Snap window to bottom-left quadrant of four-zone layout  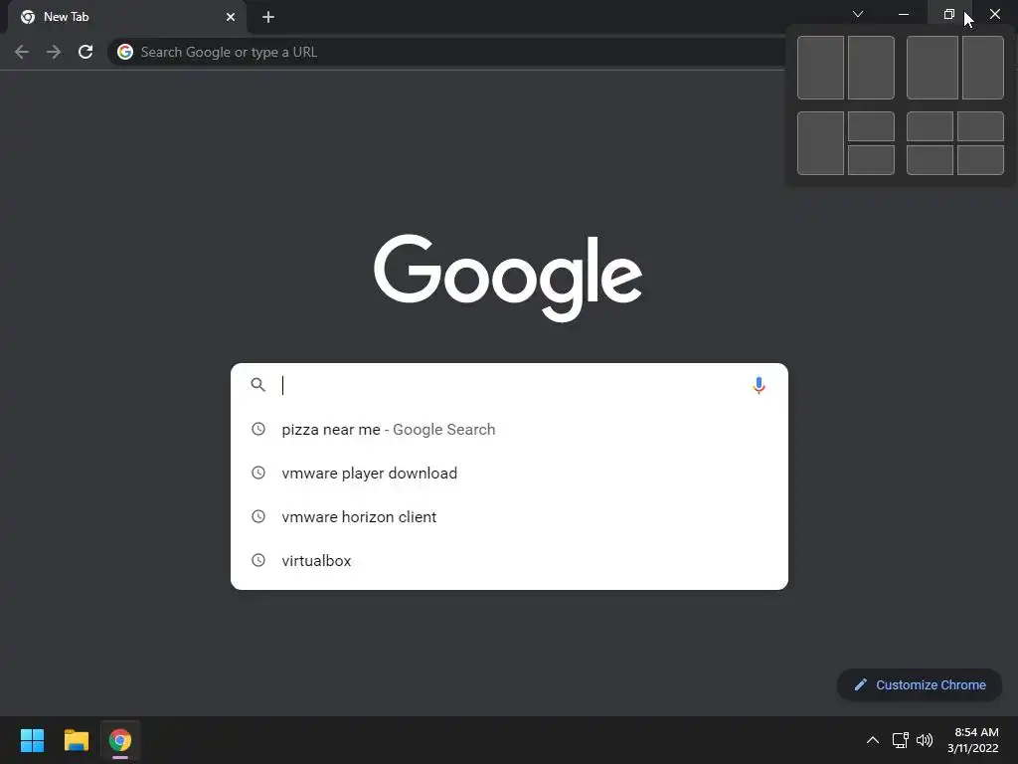pos(930,160)
